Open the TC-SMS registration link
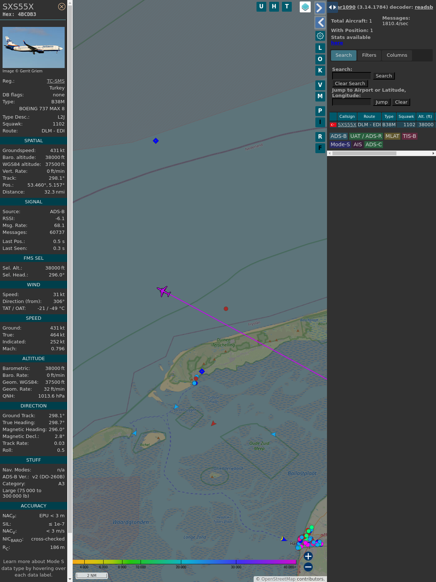 (x=56, y=81)
